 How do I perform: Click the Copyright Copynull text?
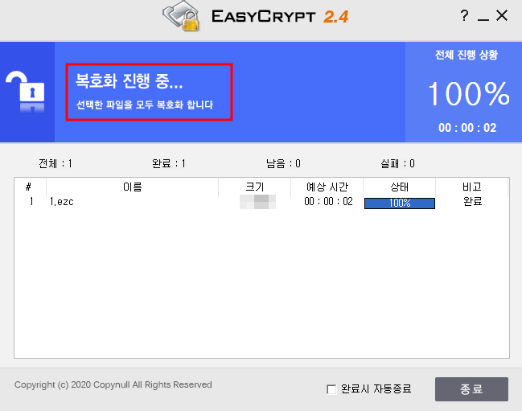[113, 384]
